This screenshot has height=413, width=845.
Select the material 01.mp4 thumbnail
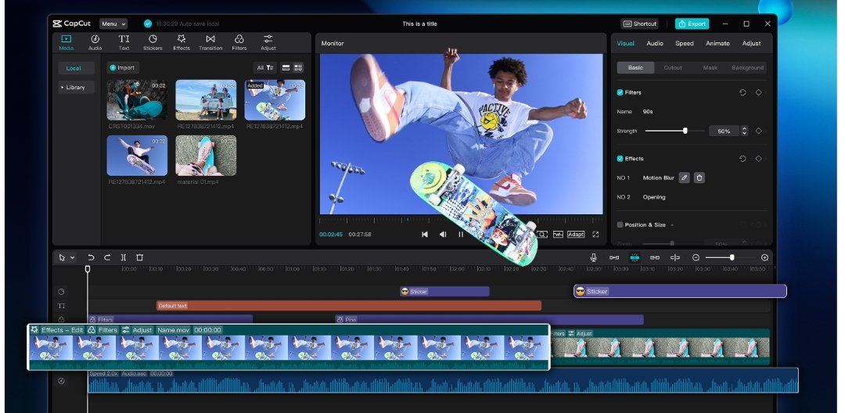pos(206,156)
